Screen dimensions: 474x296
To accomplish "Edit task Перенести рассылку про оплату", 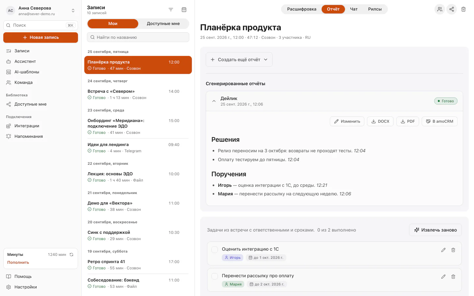I will pyautogui.click(x=443, y=277).
